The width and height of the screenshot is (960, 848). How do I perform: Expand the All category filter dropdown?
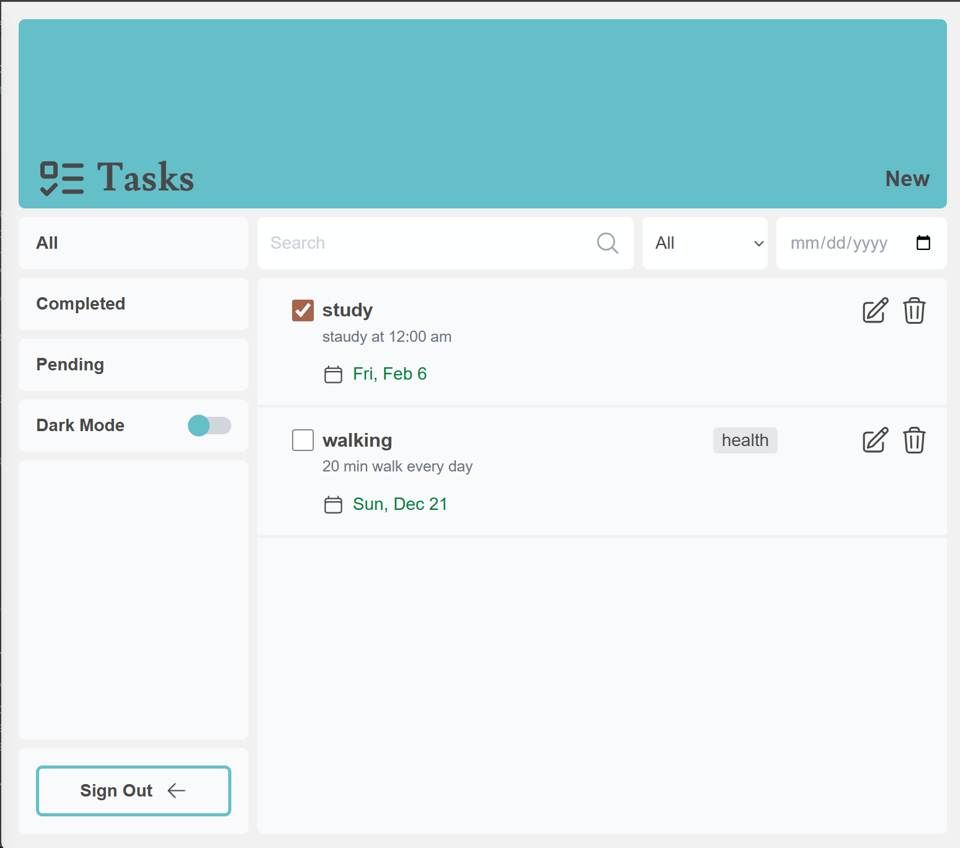(x=705, y=243)
